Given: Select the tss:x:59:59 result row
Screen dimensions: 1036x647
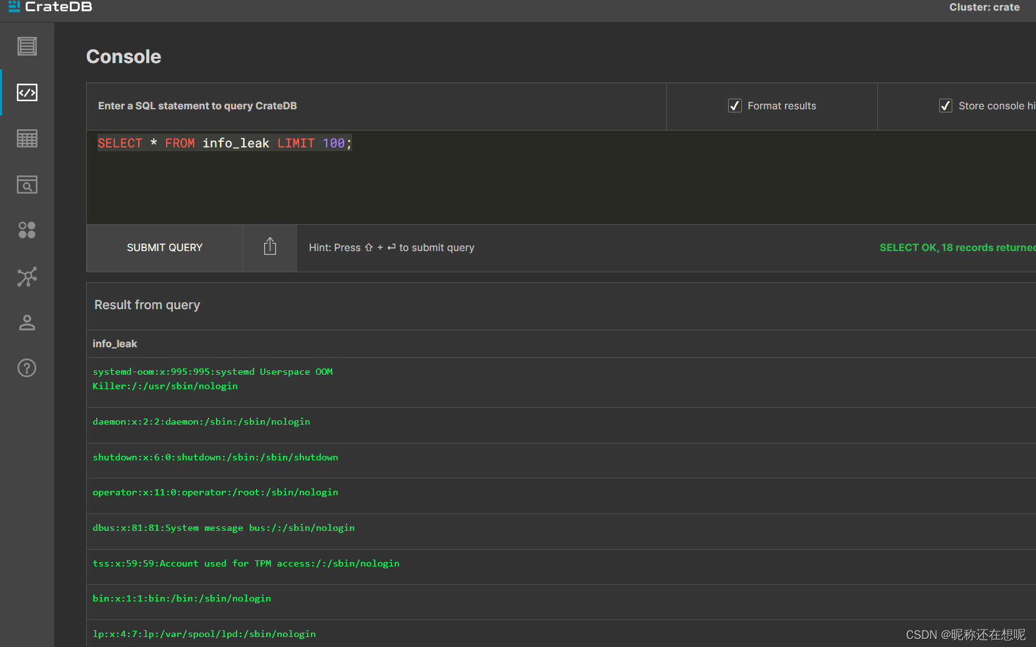Looking at the screenshot, I should click(x=561, y=567).
